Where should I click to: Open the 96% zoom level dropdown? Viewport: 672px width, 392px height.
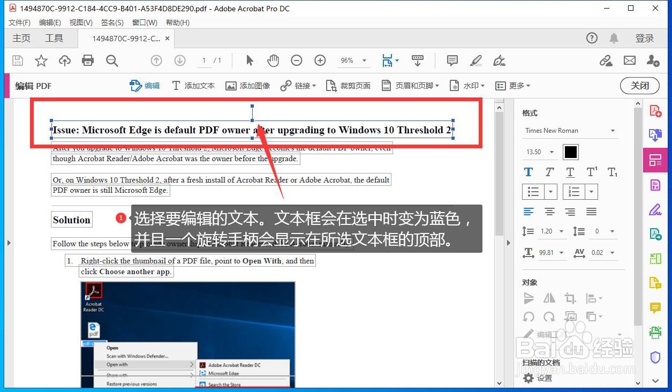click(x=353, y=61)
